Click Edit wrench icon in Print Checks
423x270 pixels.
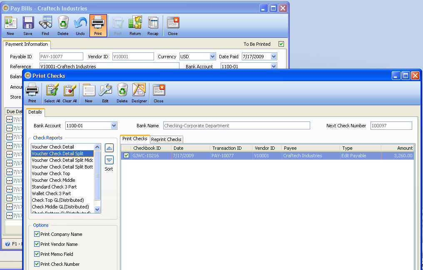(105, 93)
